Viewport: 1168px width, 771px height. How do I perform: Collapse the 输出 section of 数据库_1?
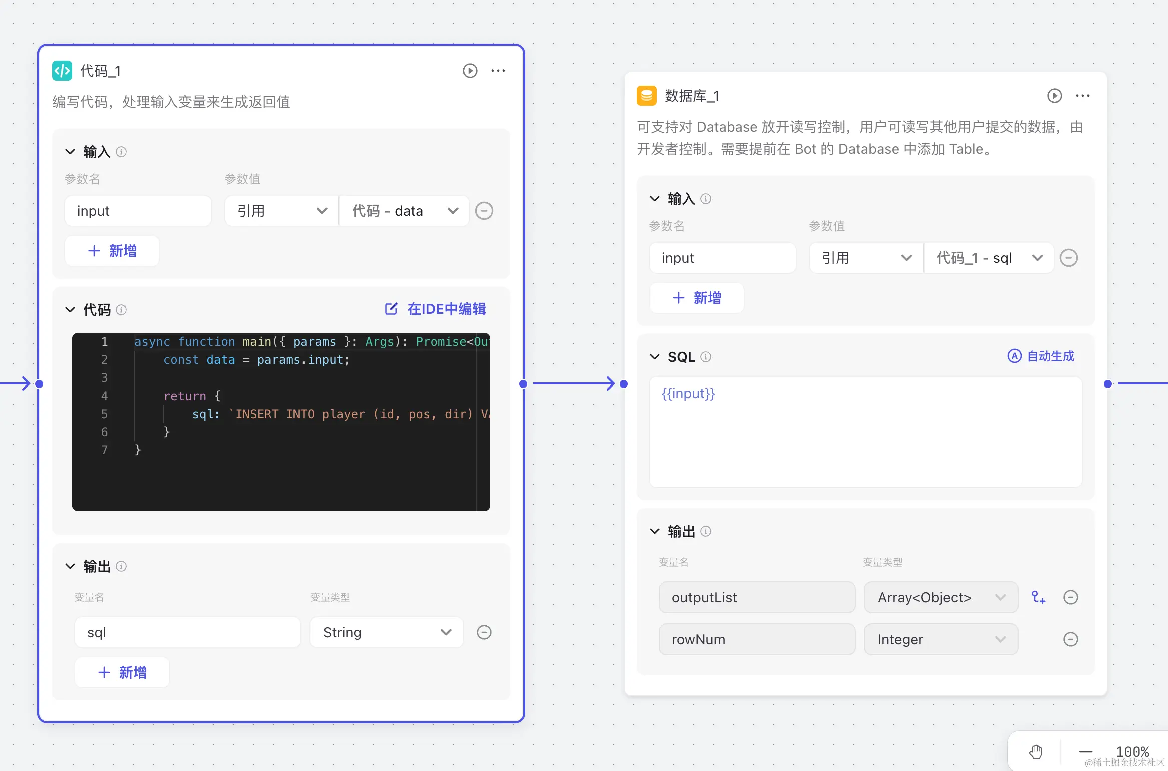tap(655, 531)
